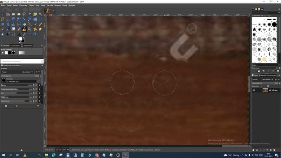281x158 pixels.
Task: Switch to the Скасувати undo history tab
Action: 15,46
